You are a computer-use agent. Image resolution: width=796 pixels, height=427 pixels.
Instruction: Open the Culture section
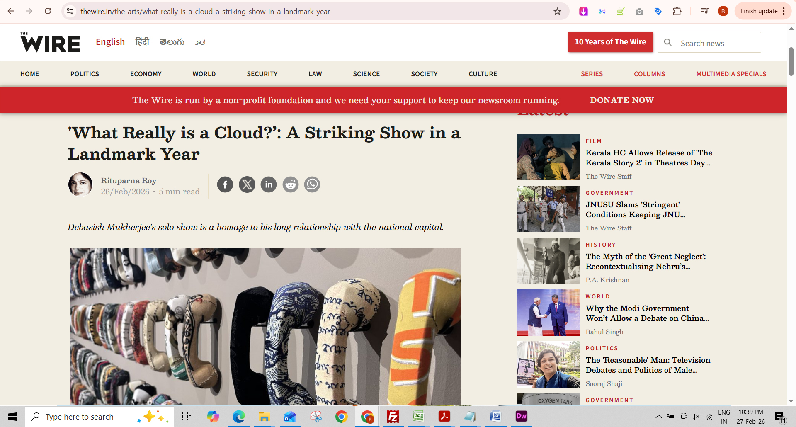pyautogui.click(x=483, y=74)
